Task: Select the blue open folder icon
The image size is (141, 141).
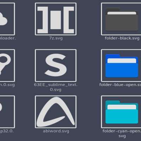Action: [x=122, y=66]
